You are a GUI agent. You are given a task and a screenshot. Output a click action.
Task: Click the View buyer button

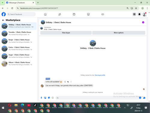tap(66, 33)
